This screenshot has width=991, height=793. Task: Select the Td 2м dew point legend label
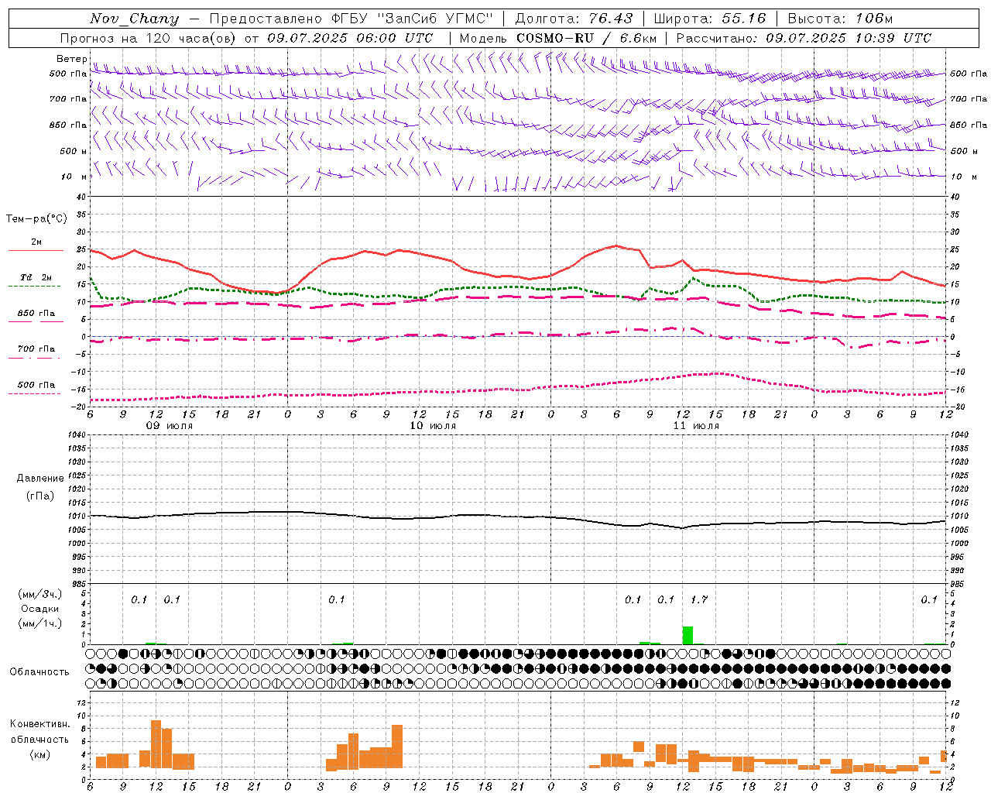click(36, 277)
